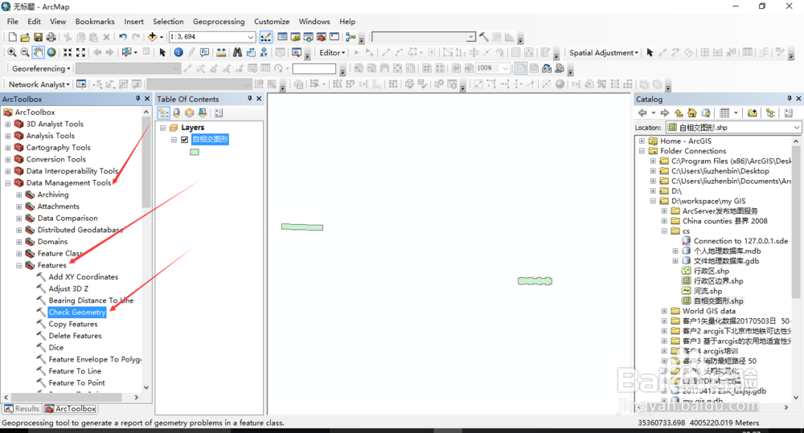The width and height of the screenshot is (804, 433).
Task: Open the Bookmarks menu
Action: pyautogui.click(x=95, y=22)
